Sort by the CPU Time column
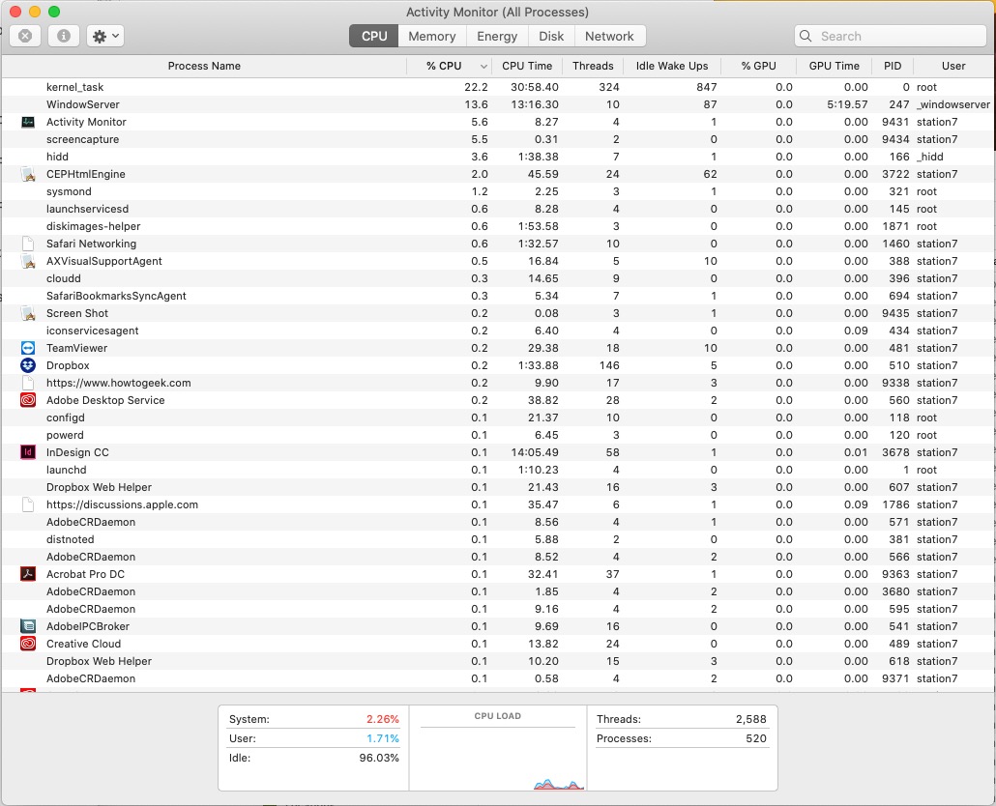The width and height of the screenshot is (996, 806). click(x=527, y=66)
